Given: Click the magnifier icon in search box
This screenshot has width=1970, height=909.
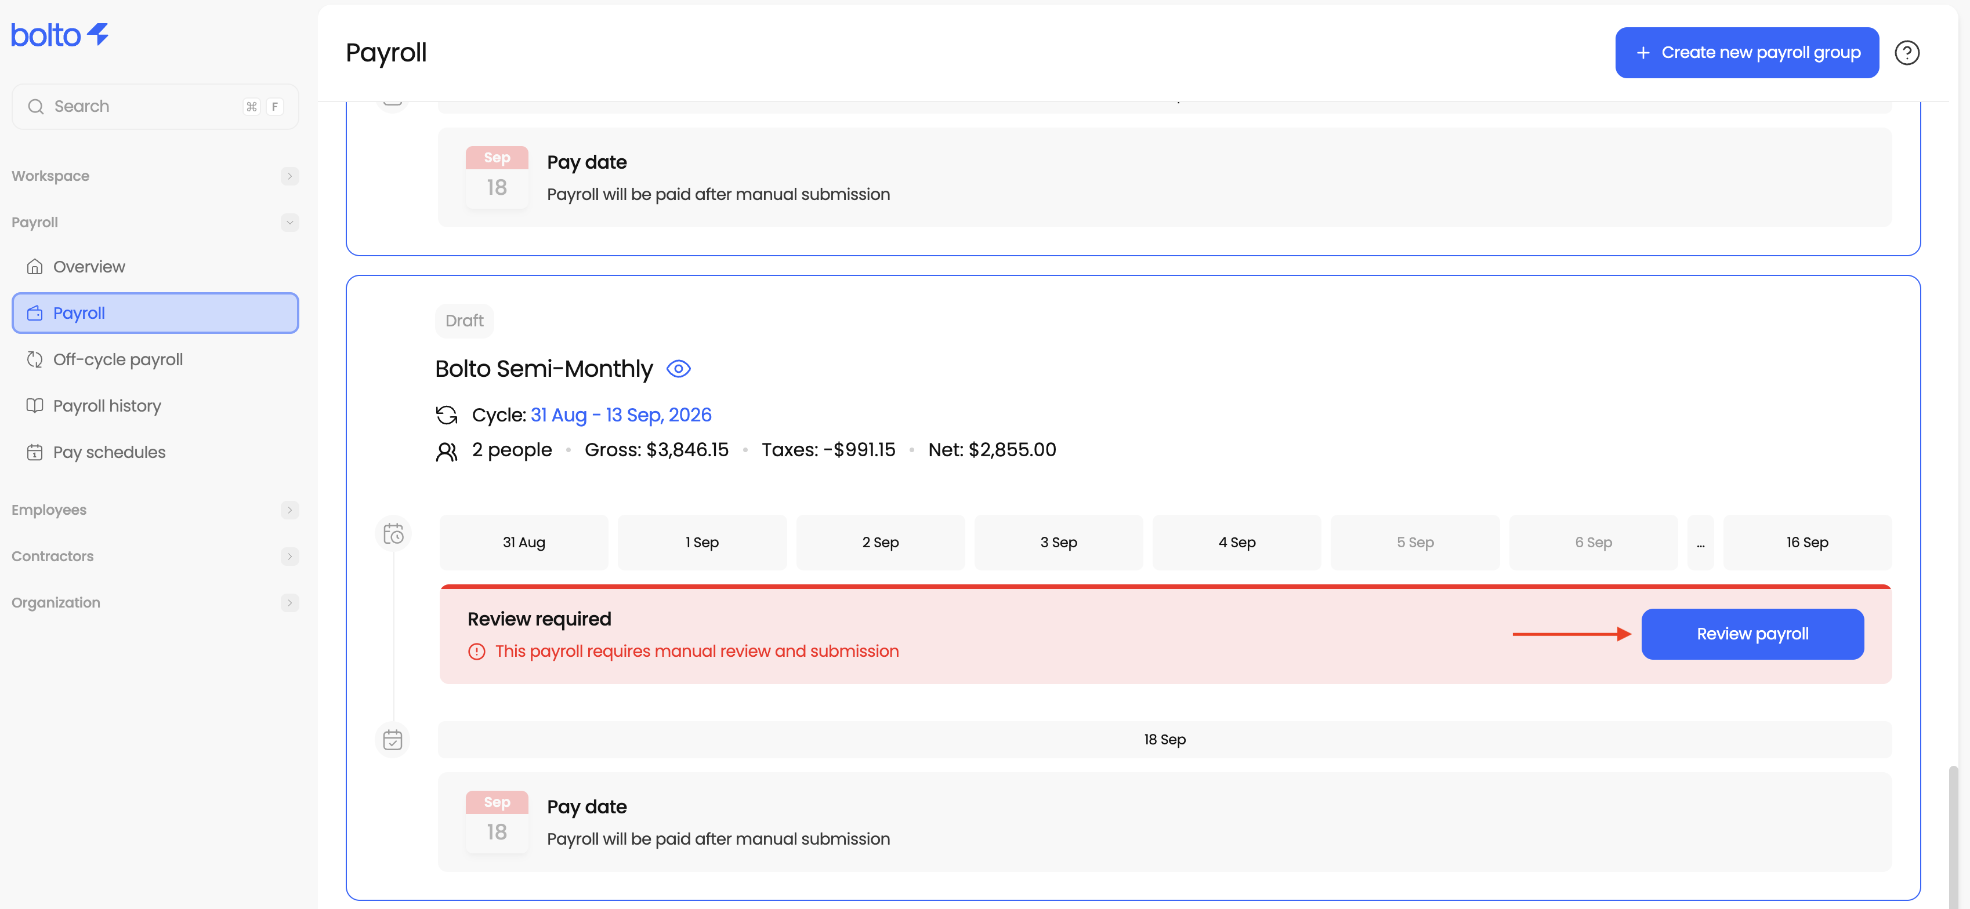Looking at the screenshot, I should [x=36, y=106].
